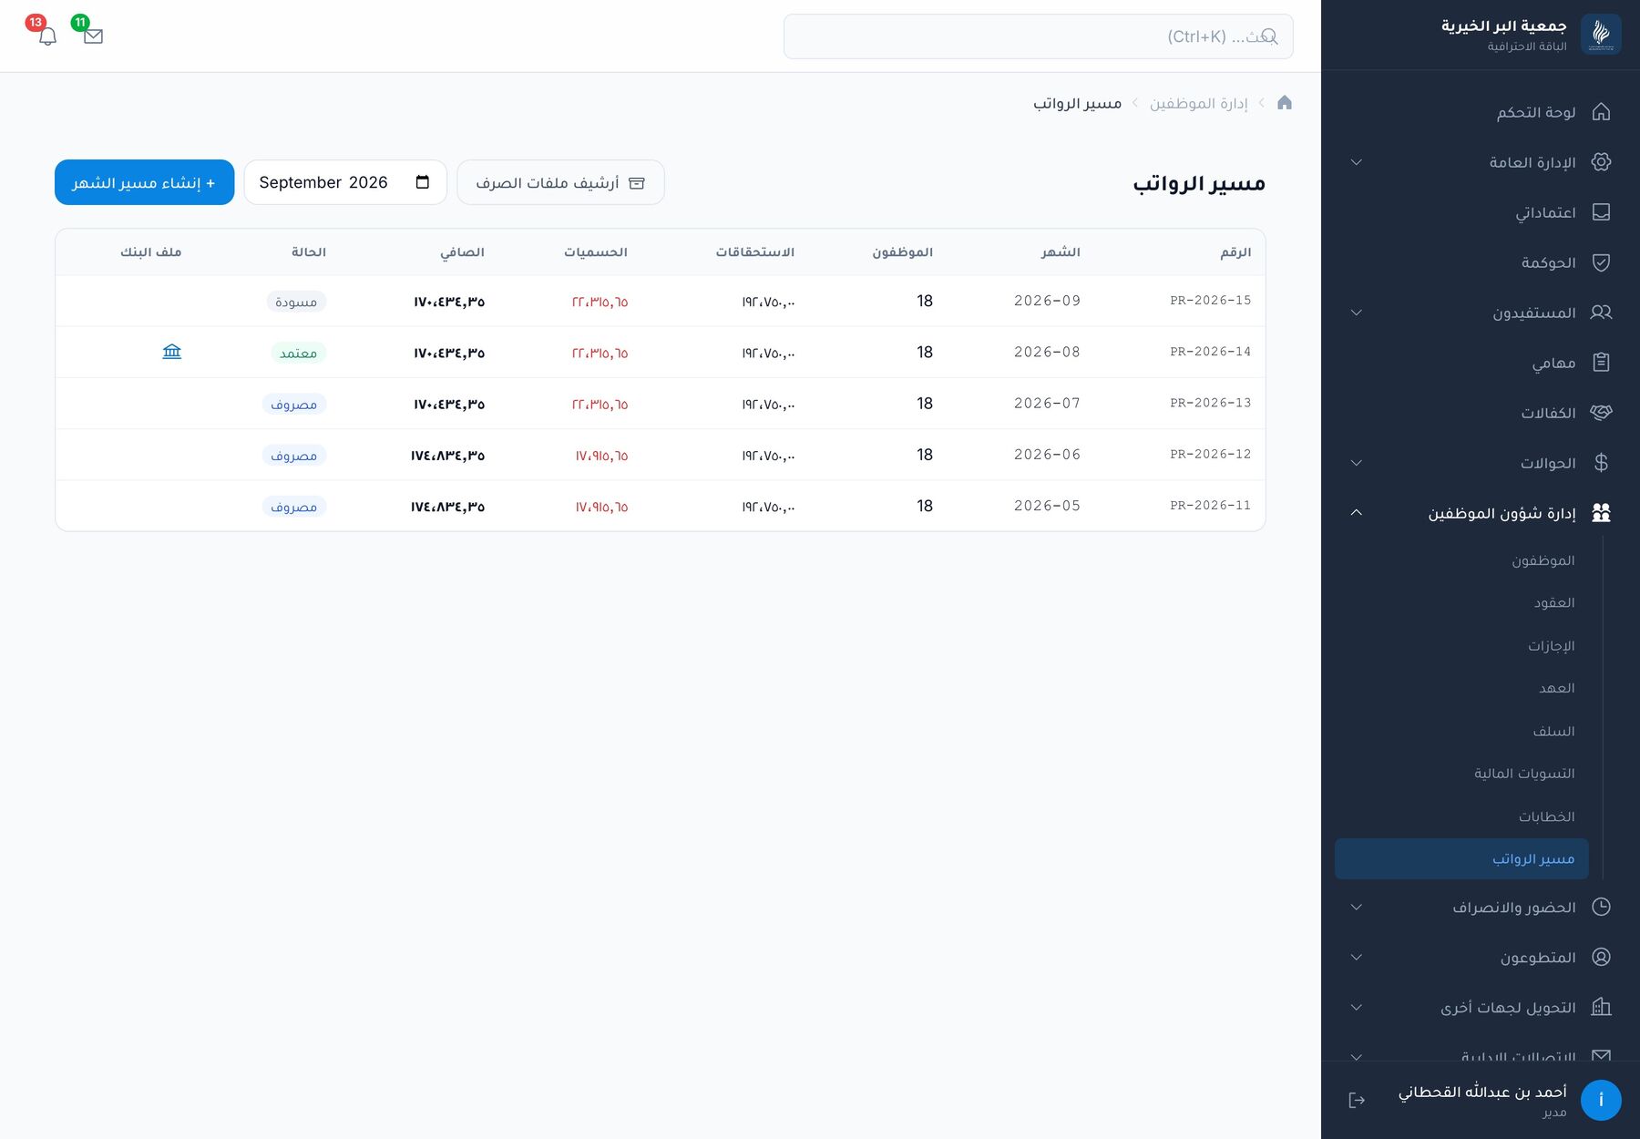Click مسودة status badge for 2026-09
The width and height of the screenshot is (1640, 1139).
(296, 302)
